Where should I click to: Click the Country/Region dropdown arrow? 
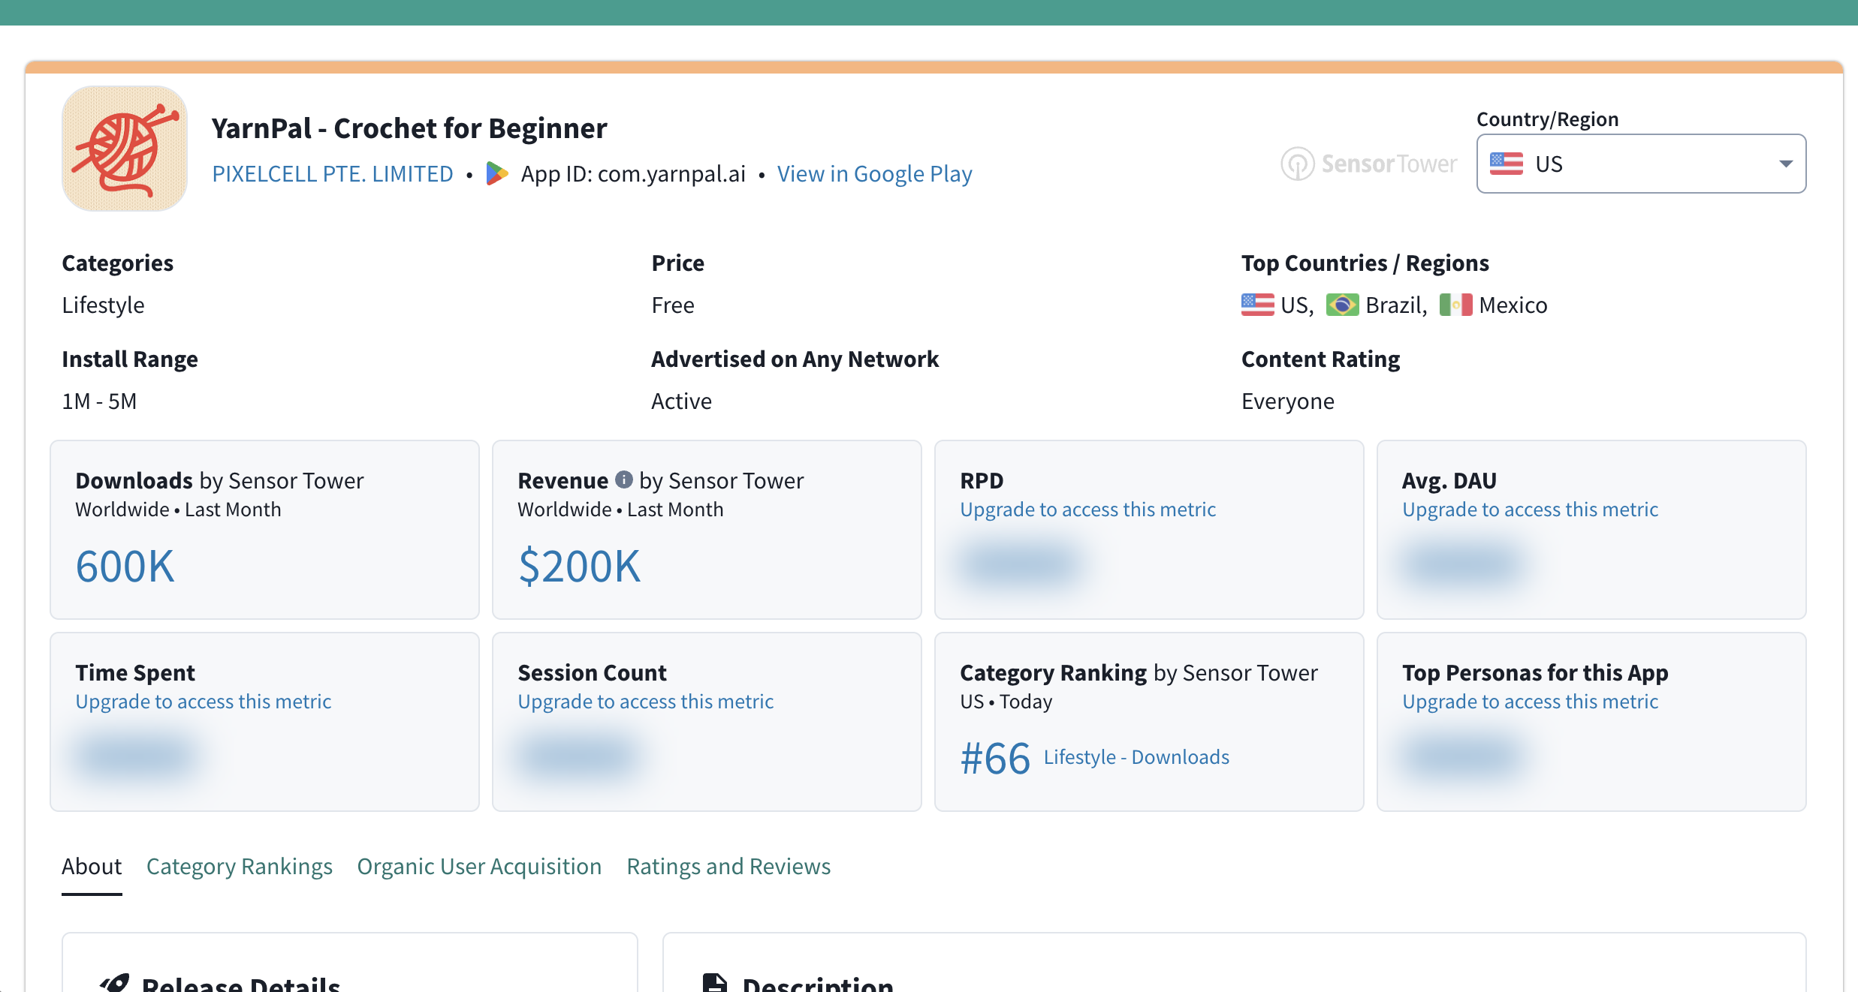(1786, 164)
